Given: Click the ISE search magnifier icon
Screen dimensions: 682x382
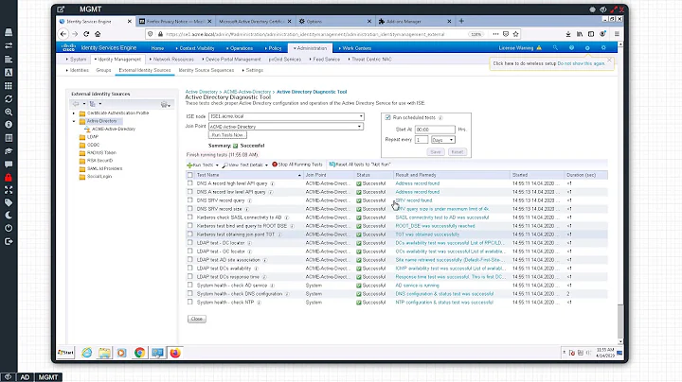Looking at the screenshot, I should (555, 47).
